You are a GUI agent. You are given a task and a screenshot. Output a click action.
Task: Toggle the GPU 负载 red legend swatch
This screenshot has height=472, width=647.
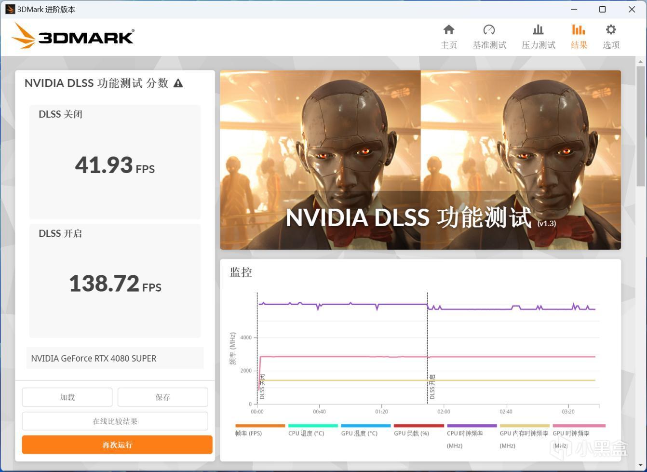point(419,426)
